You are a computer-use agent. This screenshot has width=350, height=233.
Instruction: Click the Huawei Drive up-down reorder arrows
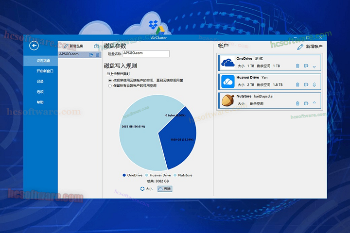(x=315, y=84)
